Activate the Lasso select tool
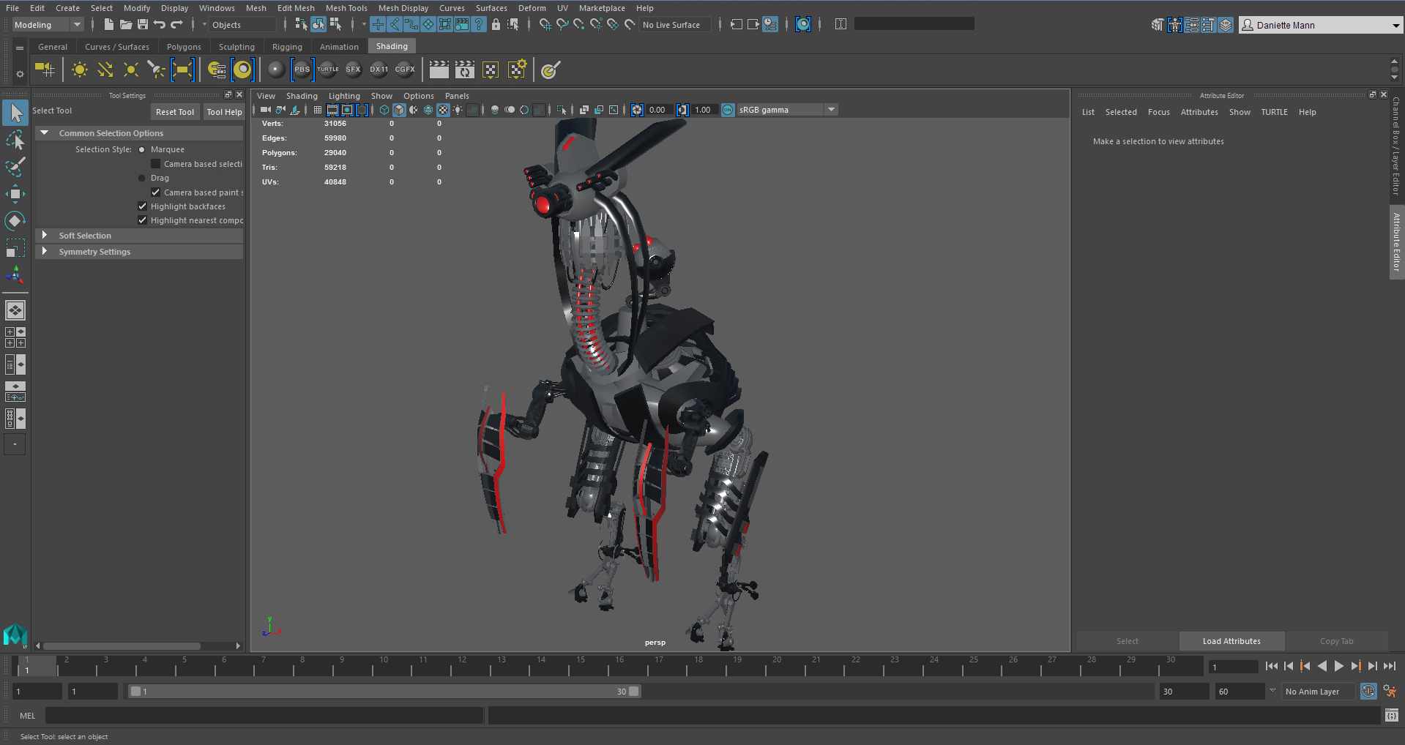 [15, 140]
